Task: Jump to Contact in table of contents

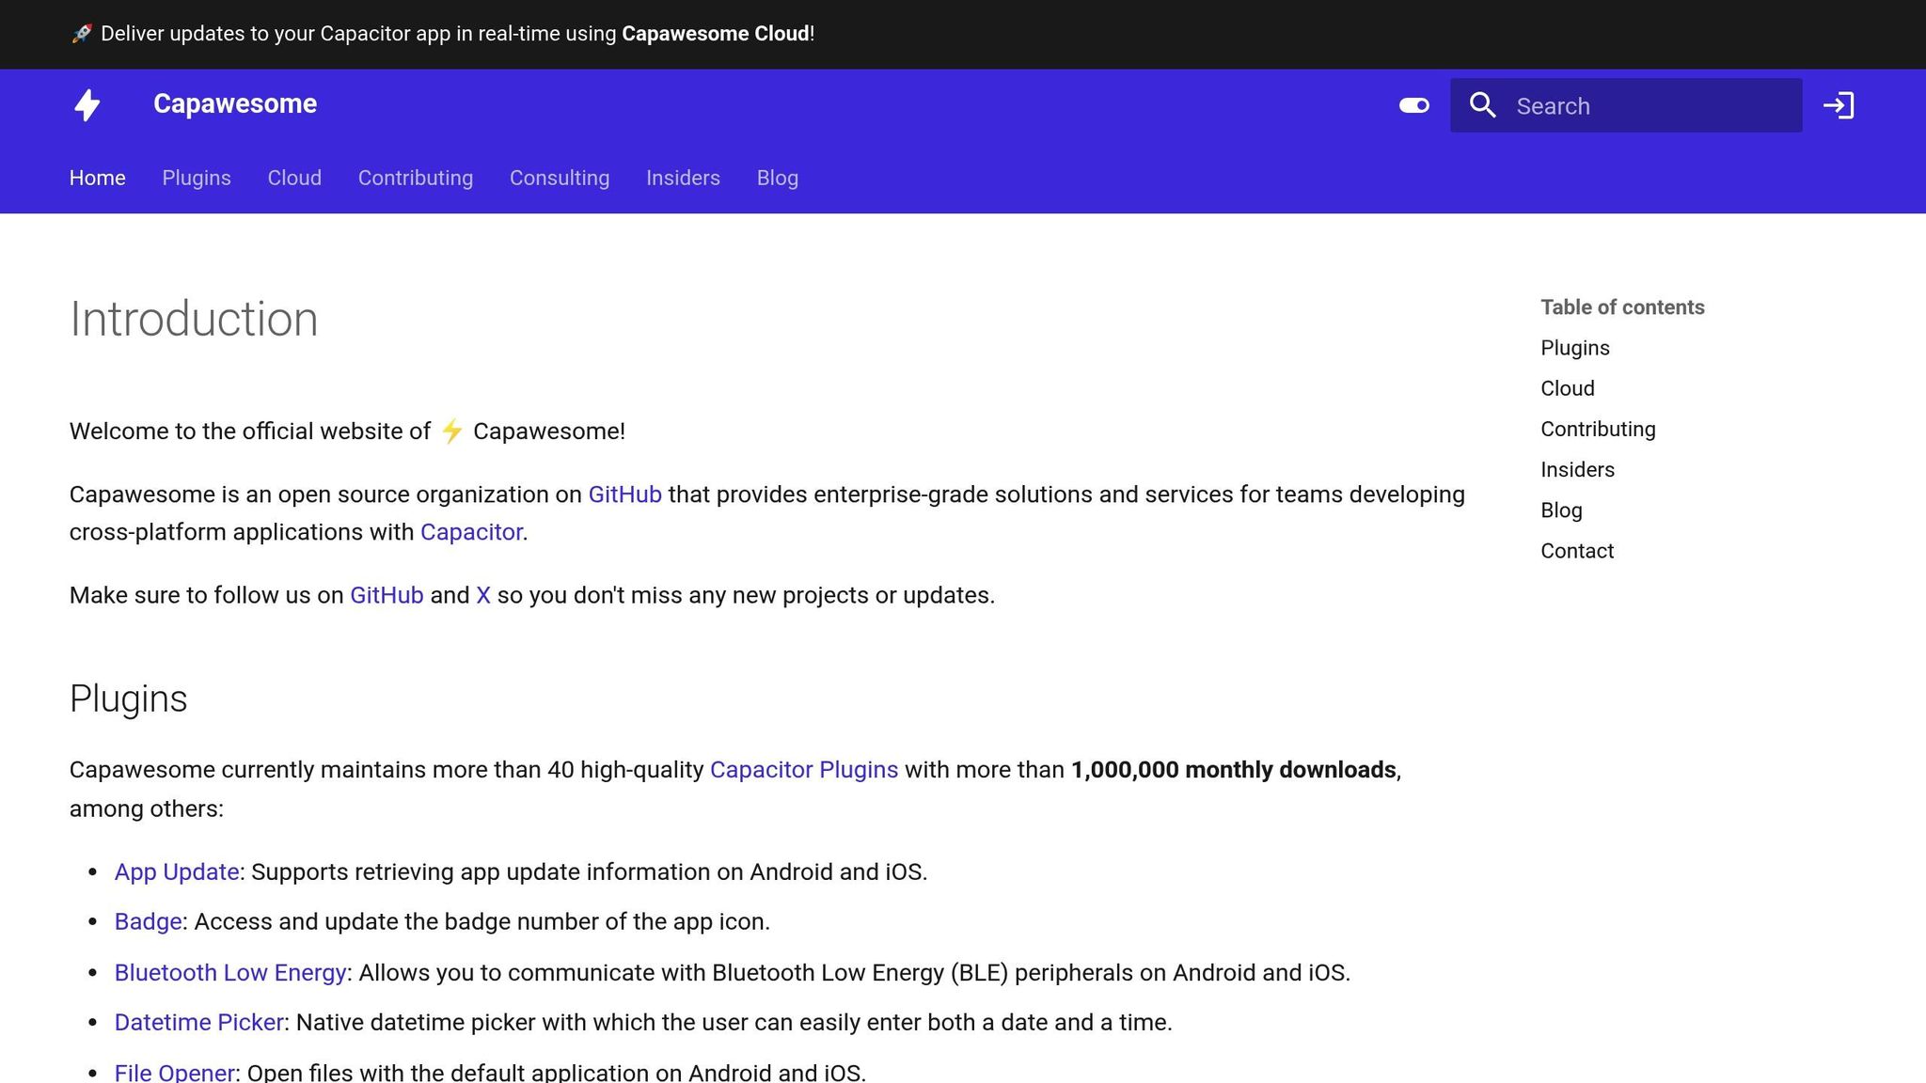Action: tap(1577, 551)
